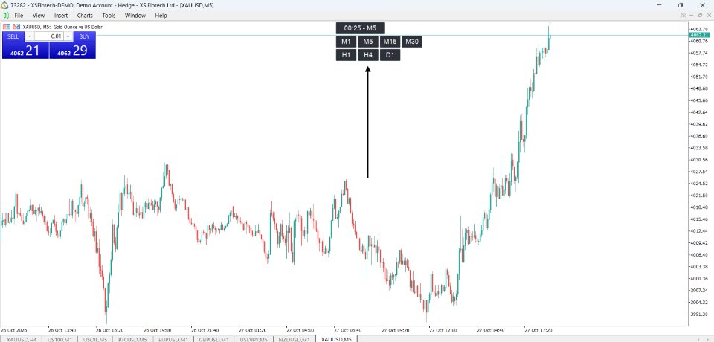Decrease the lot volume with the down arrow
Viewport: 714px width, 342px height.
(x=30, y=36)
